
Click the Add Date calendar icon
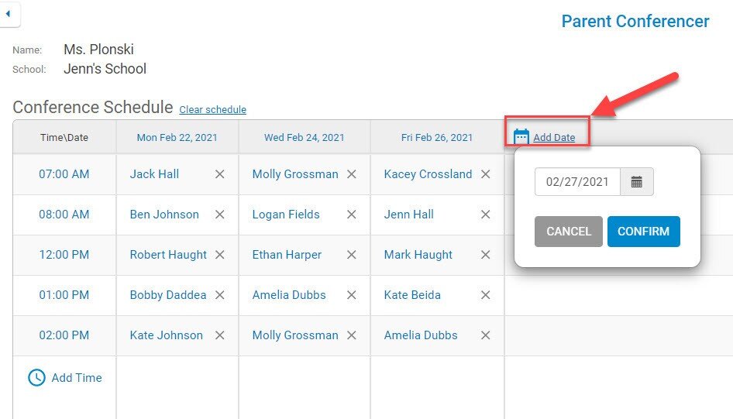521,137
